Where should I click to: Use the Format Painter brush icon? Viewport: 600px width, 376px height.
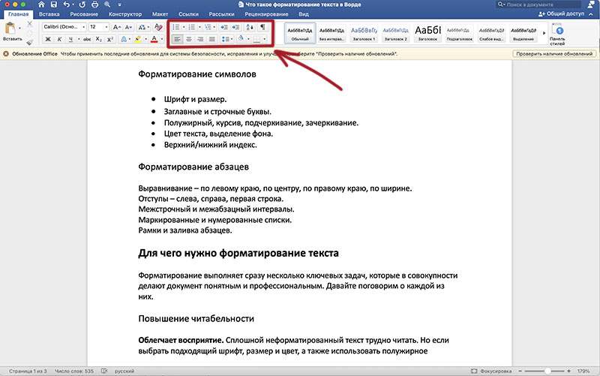click(x=30, y=41)
